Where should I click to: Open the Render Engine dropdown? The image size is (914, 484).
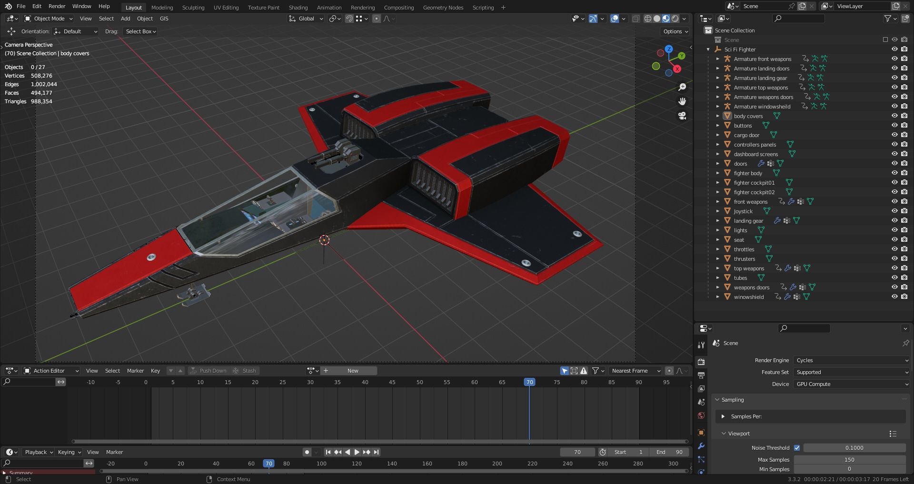(x=852, y=360)
